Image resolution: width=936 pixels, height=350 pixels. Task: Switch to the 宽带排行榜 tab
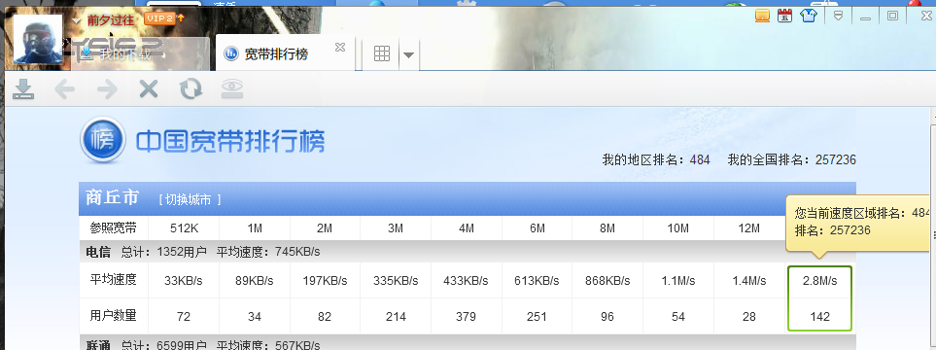[286, 54]
